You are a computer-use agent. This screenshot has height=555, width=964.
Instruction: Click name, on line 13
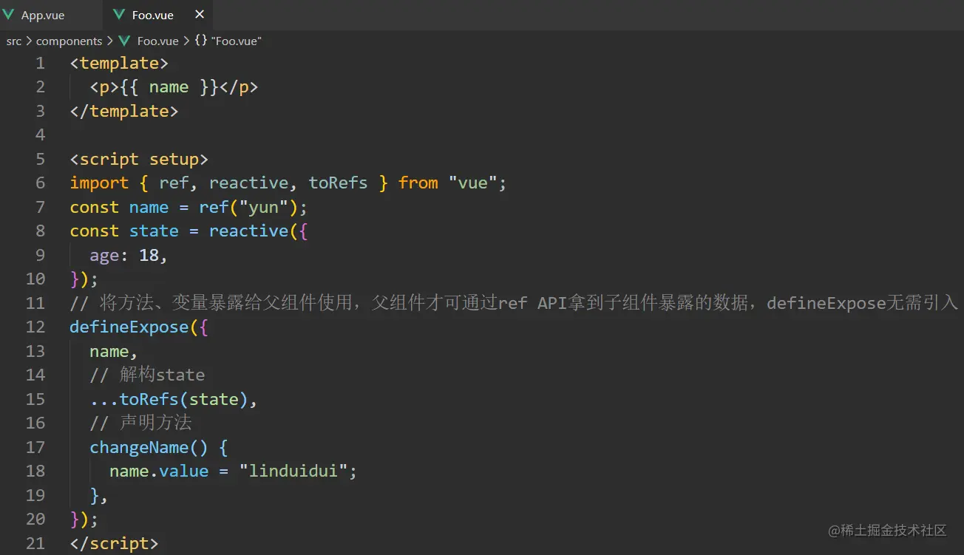[114, 351]
